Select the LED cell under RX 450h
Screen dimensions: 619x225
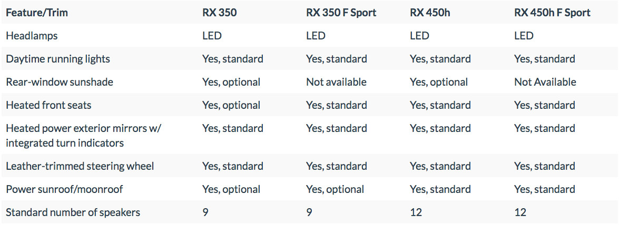[420, 36]
